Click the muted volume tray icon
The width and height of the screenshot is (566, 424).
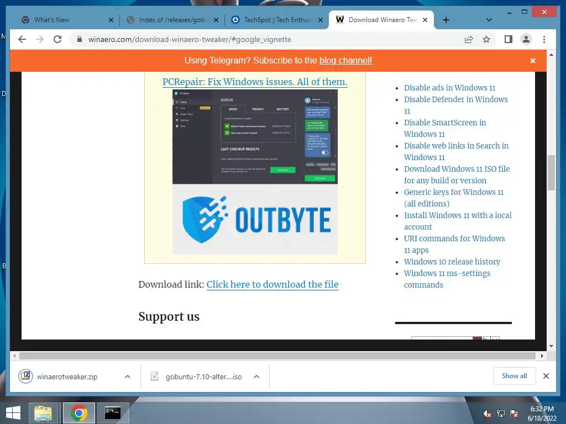point(487,414)
